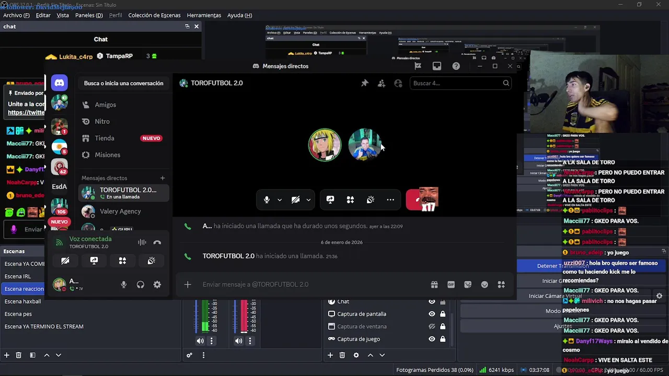Add friends to DM icon in header
Screen dimensions: 669x376
pos(382,83)
